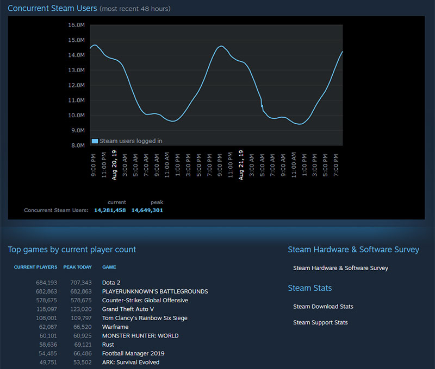Click GTA V peak today 123,020
This screenshot has height=369, width=435.
(80, 309)
